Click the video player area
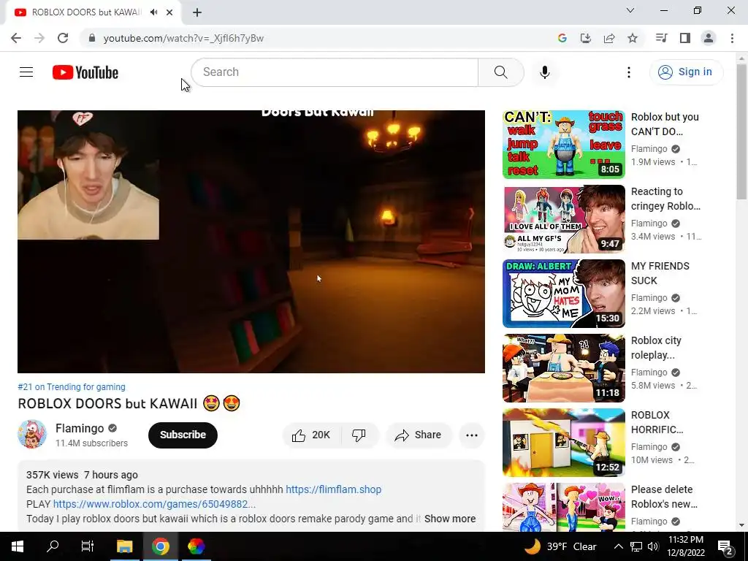The image size is (748, 561). pos(251,241)
